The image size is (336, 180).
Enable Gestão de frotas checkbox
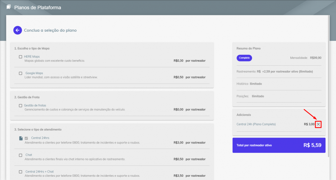click(x=21, y=106)
